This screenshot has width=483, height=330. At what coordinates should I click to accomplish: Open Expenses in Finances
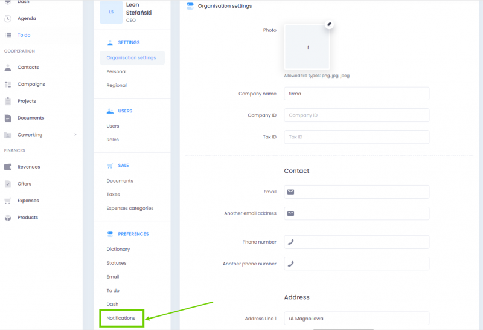pyautogui.click(x=28, y=201)
